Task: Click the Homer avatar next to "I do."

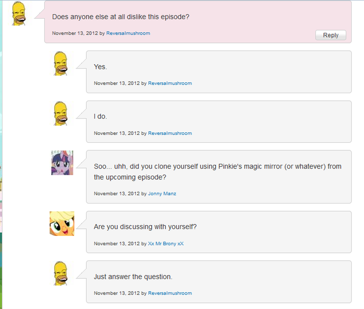Action: point(61,113)
